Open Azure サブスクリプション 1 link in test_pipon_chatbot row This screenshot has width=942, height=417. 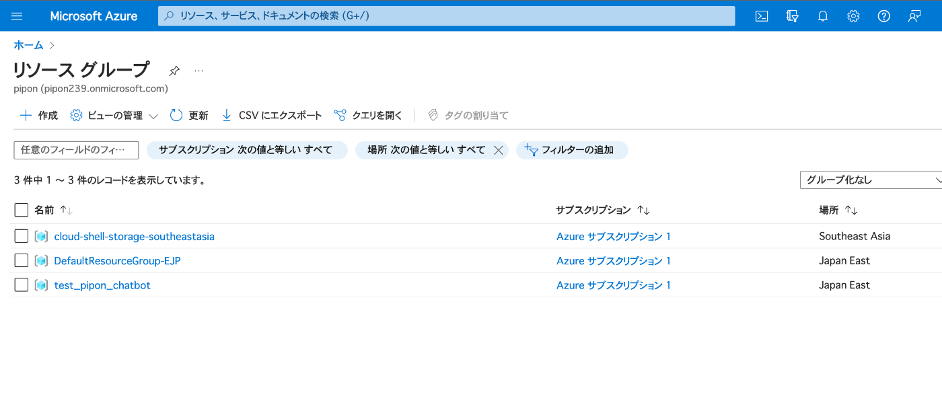click(614, 285)
